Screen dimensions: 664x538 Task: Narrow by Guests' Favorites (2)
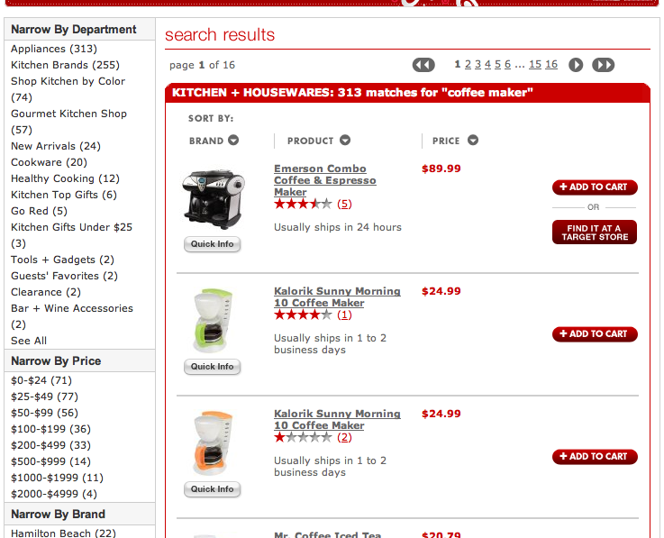coord(64,276)
